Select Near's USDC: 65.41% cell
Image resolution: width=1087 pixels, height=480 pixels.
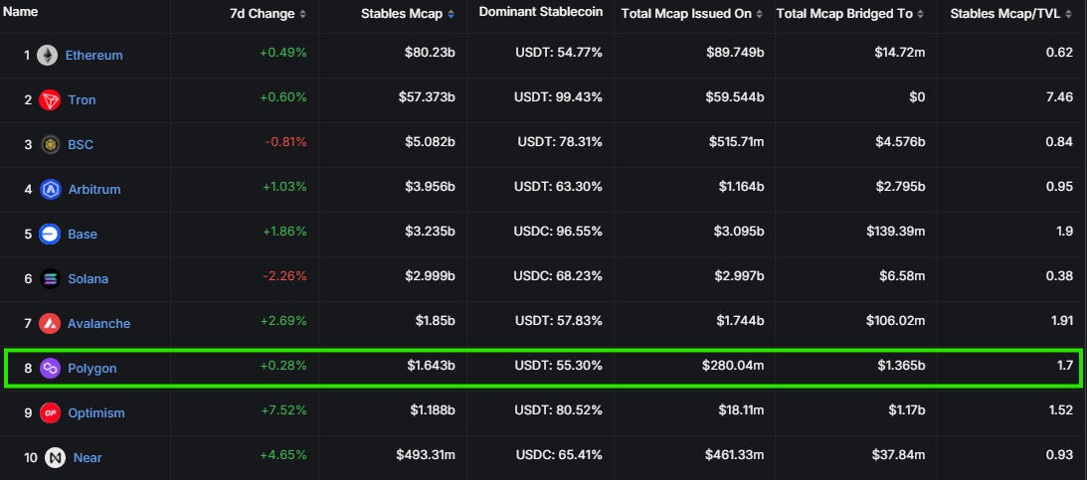pyautogui.click(x=559, y=455)
